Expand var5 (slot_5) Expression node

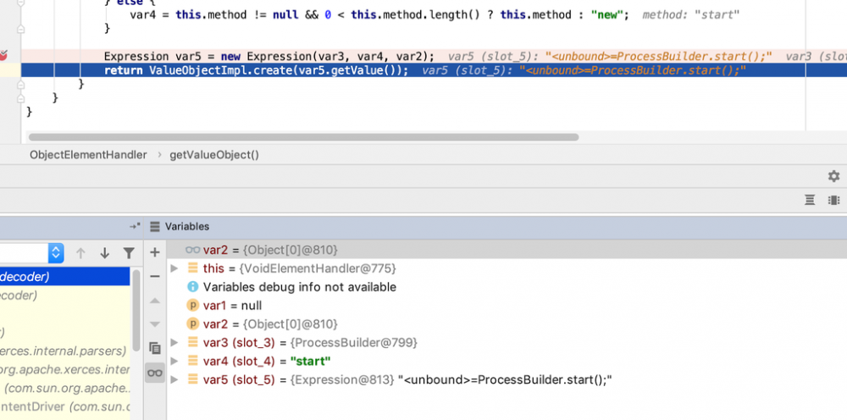(x=174, y=379)
